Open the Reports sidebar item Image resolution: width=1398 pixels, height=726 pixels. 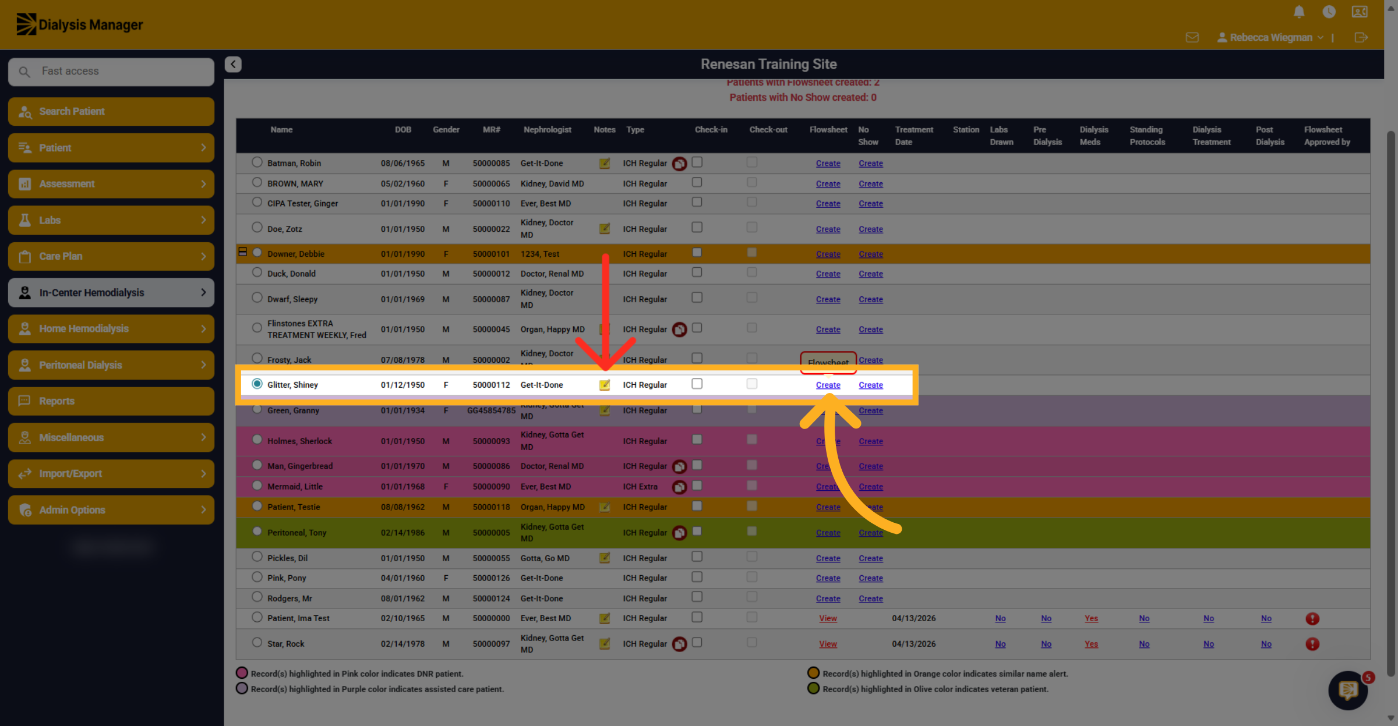111,401
